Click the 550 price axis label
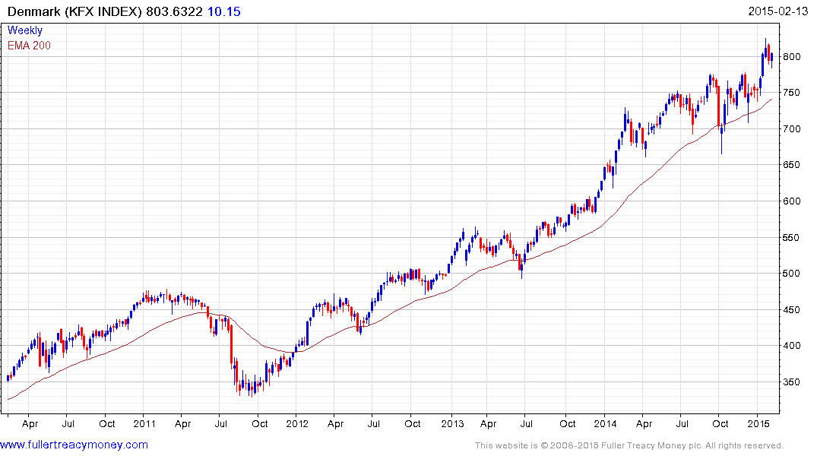817x456 pixels. pos(792,238)
